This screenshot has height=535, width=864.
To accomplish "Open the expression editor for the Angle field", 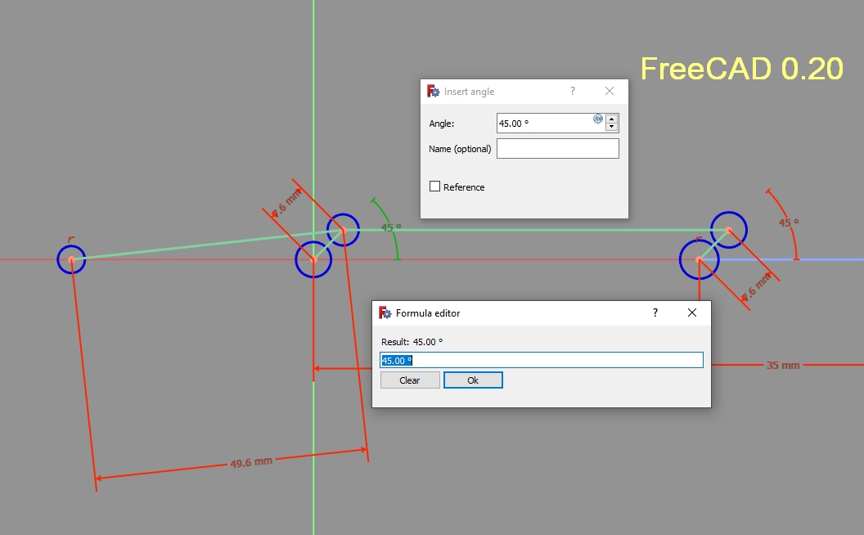I will [x=597, y=119].
